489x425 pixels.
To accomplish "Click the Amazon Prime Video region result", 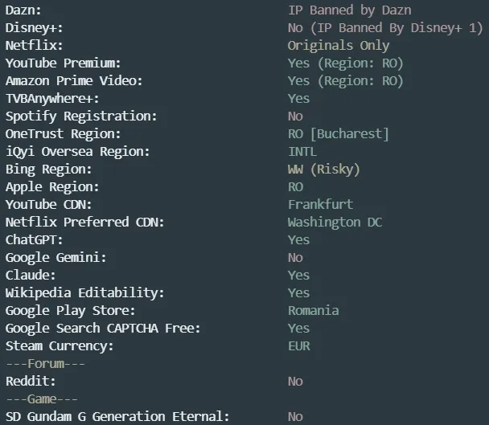I will click(x=346, y=81).
